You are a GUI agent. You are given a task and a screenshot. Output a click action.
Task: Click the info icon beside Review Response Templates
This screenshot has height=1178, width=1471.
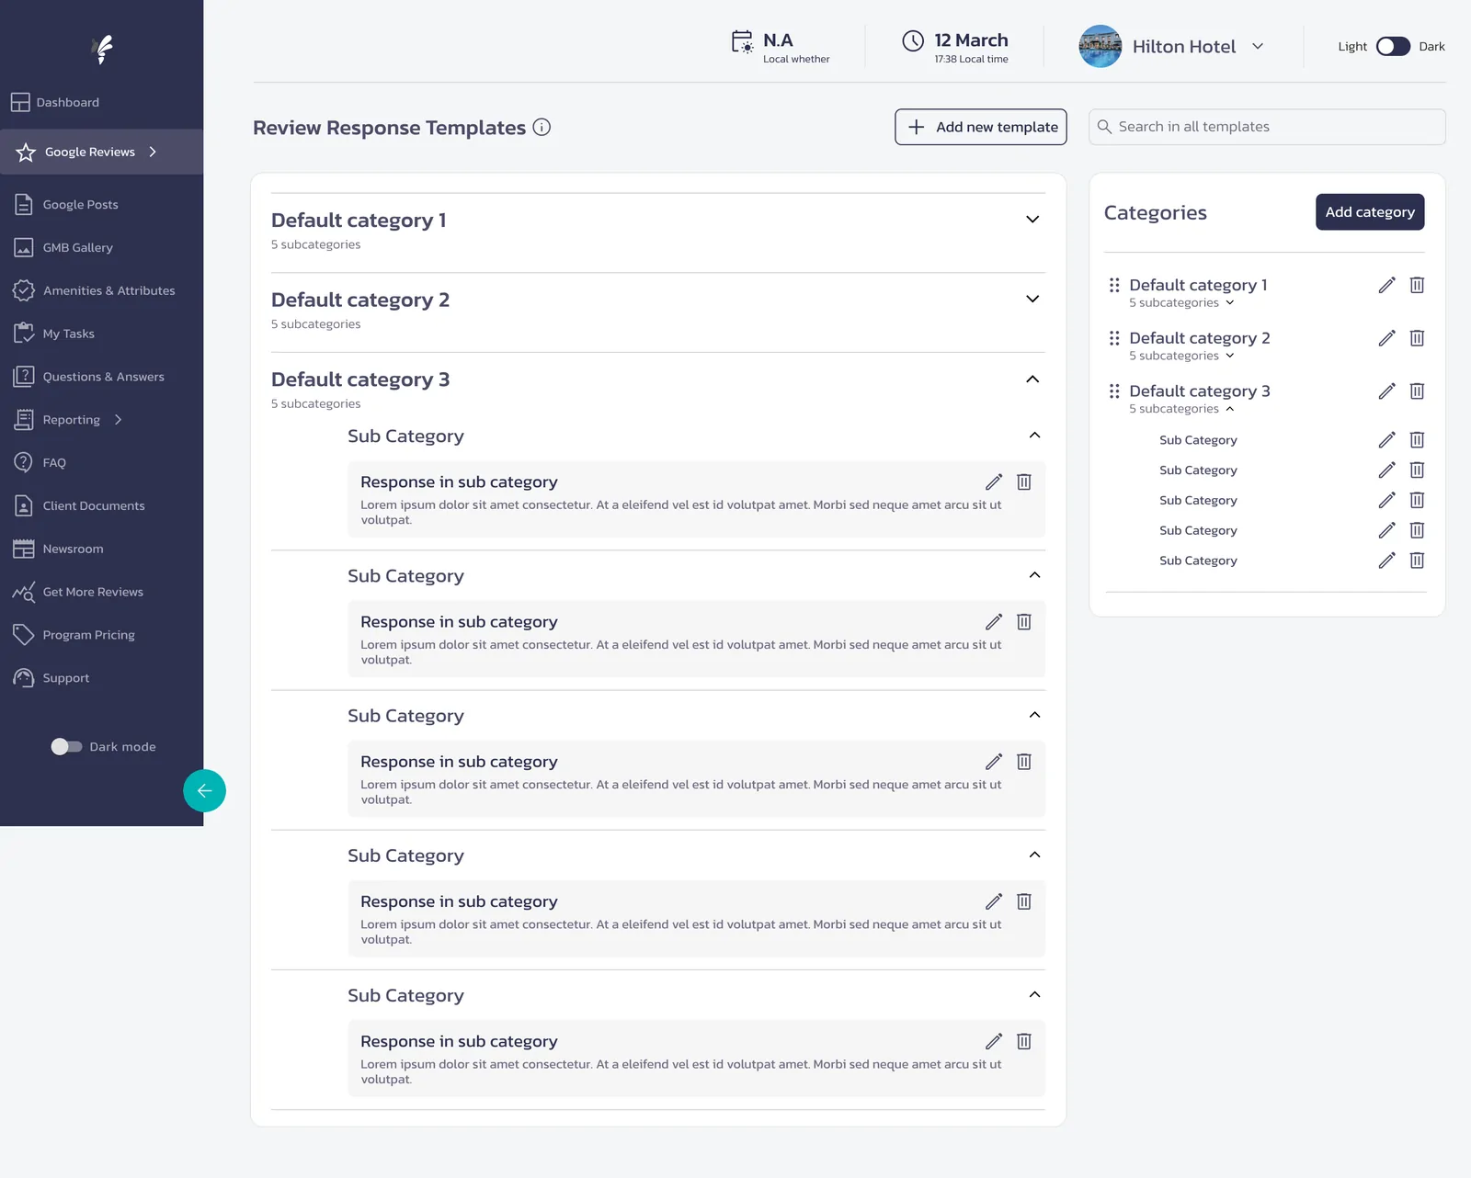point(542,128)
